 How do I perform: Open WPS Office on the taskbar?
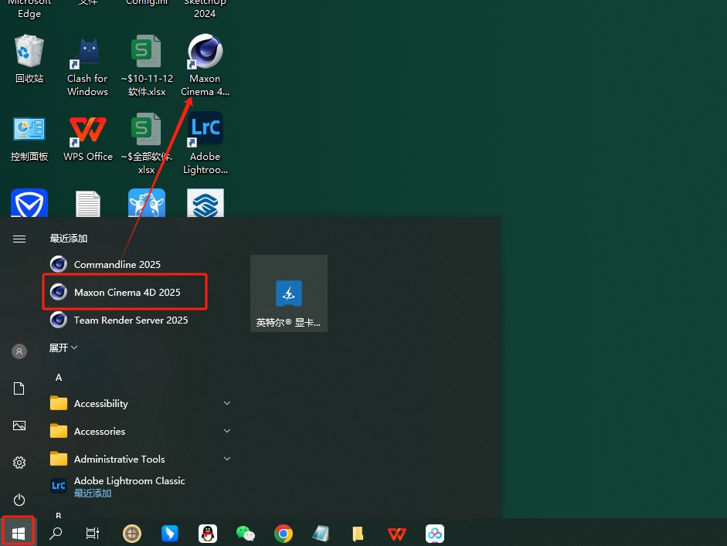pos(397,534)
